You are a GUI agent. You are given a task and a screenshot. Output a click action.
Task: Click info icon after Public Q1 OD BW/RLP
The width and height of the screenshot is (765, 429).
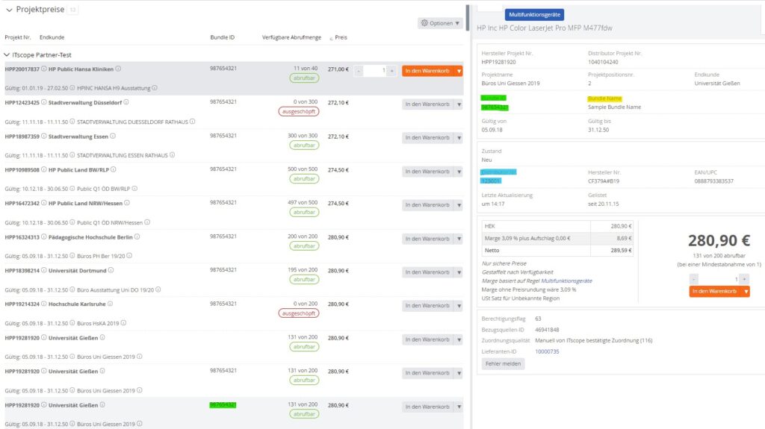(x=134, y=189)
